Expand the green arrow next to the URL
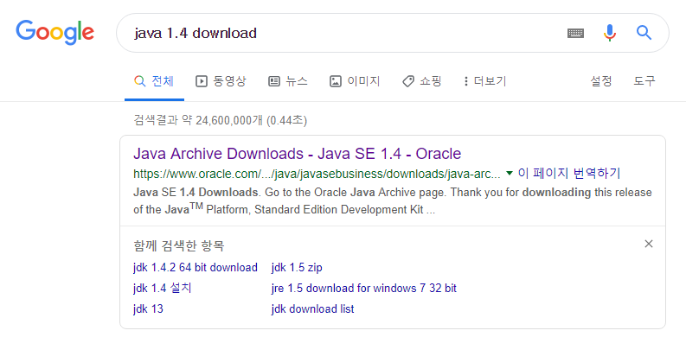Screen dimensions: 686x337 click(509, 174)
